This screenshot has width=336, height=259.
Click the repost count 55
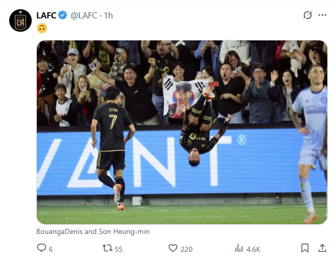(119, 249)
